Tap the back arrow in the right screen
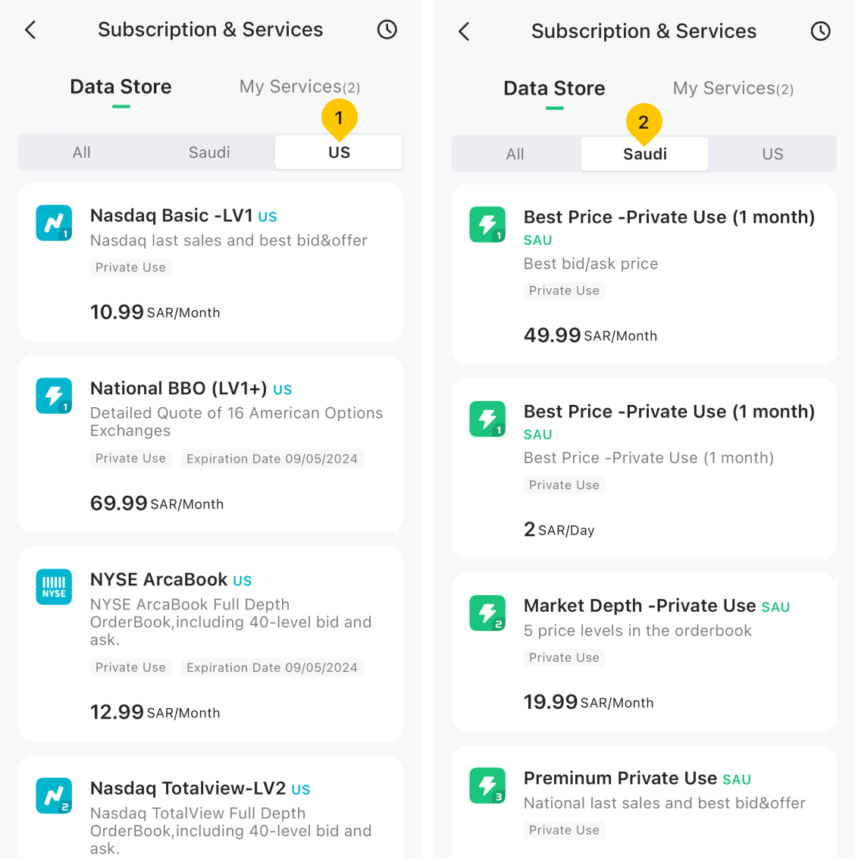This screenshot has width=855, height=859. tap(464, 31)
